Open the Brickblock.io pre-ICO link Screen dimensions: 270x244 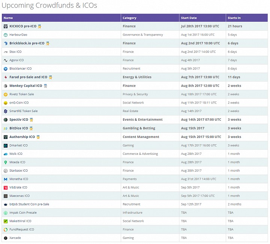(x=27, y=43)
